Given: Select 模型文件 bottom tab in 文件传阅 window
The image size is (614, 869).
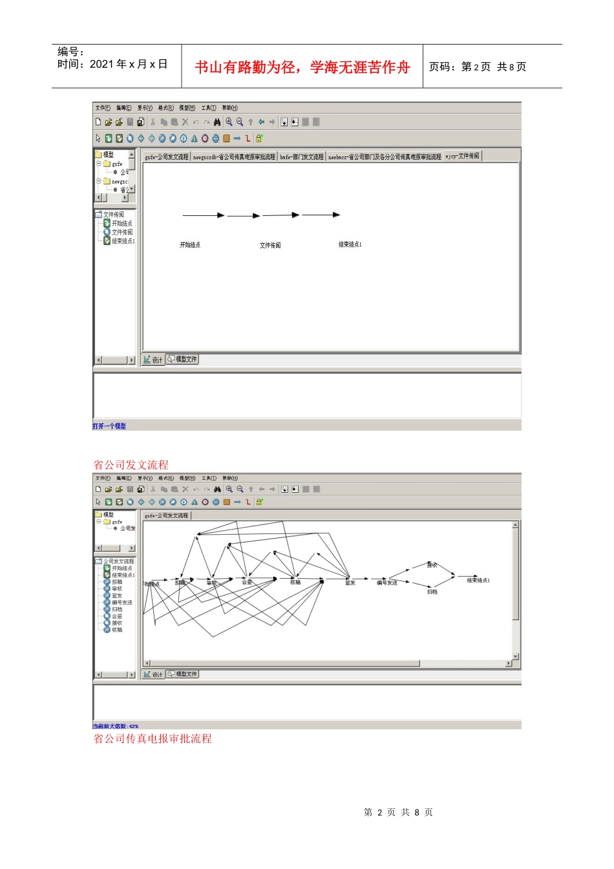Looking at the screenshot, I should (x=182, y=359).
